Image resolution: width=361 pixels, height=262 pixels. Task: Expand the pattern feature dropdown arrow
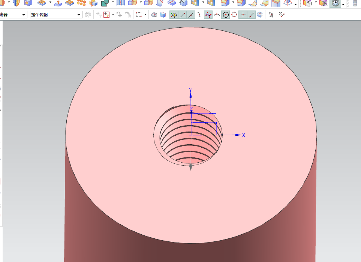click(x=50, y=3)
